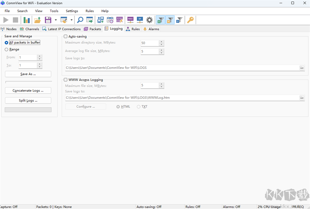Click the CommView app icon in the title bar

tap(3, 3)
